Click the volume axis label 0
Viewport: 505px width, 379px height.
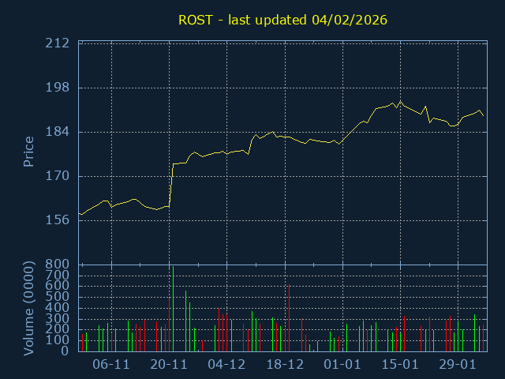click(x=65, y=351)
